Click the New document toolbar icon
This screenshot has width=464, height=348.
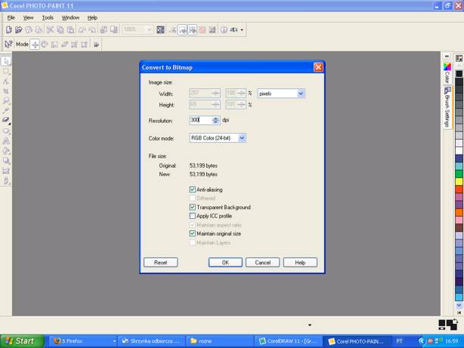point(8,30)
